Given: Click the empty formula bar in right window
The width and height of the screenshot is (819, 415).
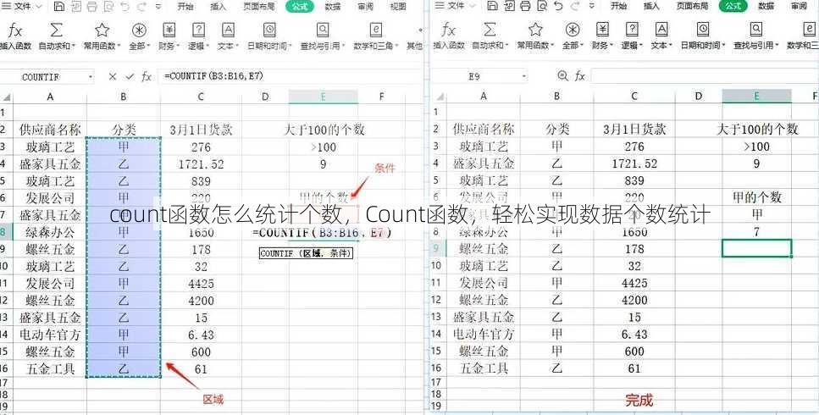Looking at the screenshot, I should point(704,76).
